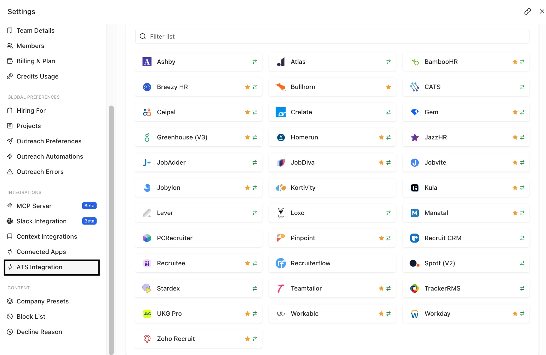The image size is (546, 355).
Task: Click the Ceipal logo icon
Action: 147,112
